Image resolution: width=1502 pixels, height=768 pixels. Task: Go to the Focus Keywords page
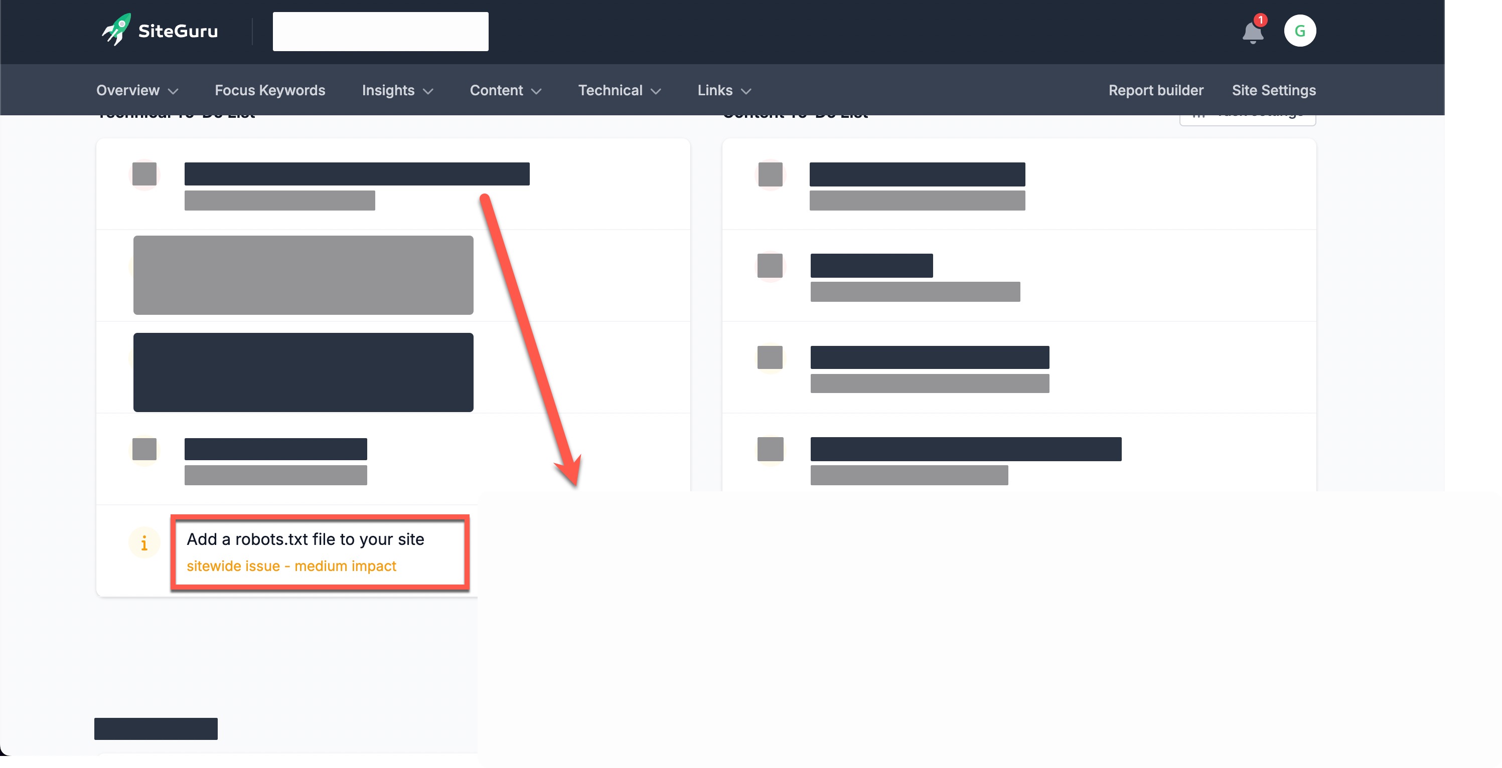[x=269, y=90]
